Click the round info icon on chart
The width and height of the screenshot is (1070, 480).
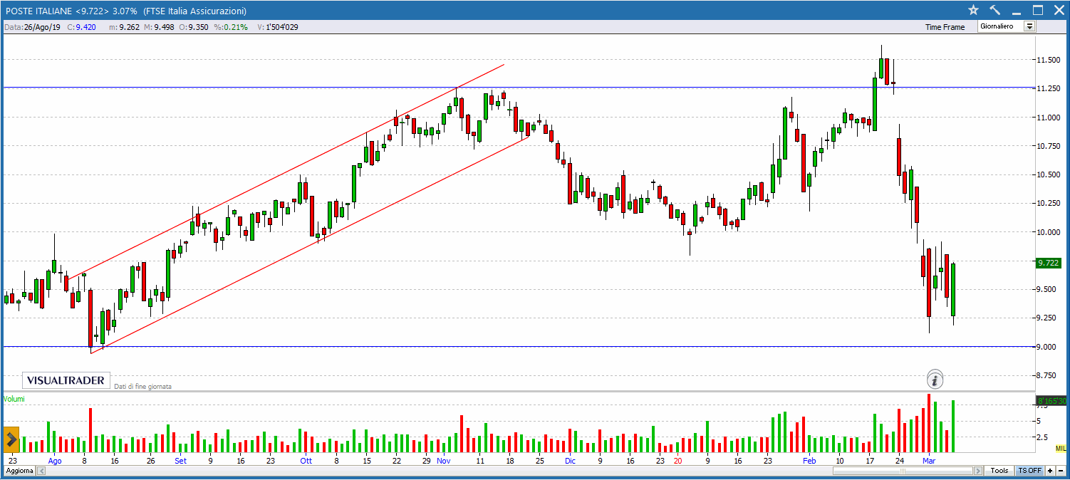[935, 380]
